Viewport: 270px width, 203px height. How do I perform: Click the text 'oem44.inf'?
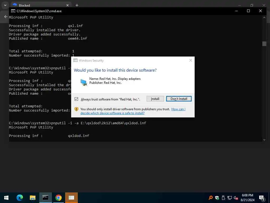[78, 39]
